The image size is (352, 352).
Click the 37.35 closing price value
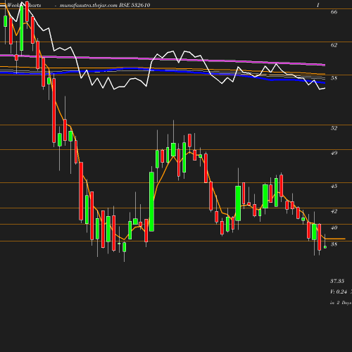point(337,281)
